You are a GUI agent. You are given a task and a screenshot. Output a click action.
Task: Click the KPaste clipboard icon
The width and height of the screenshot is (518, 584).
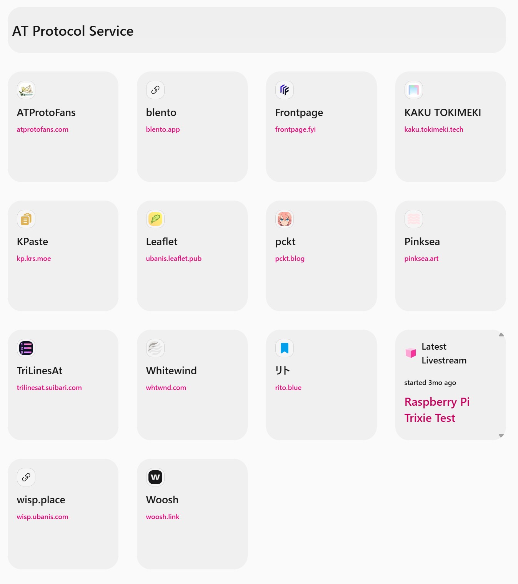26,219
